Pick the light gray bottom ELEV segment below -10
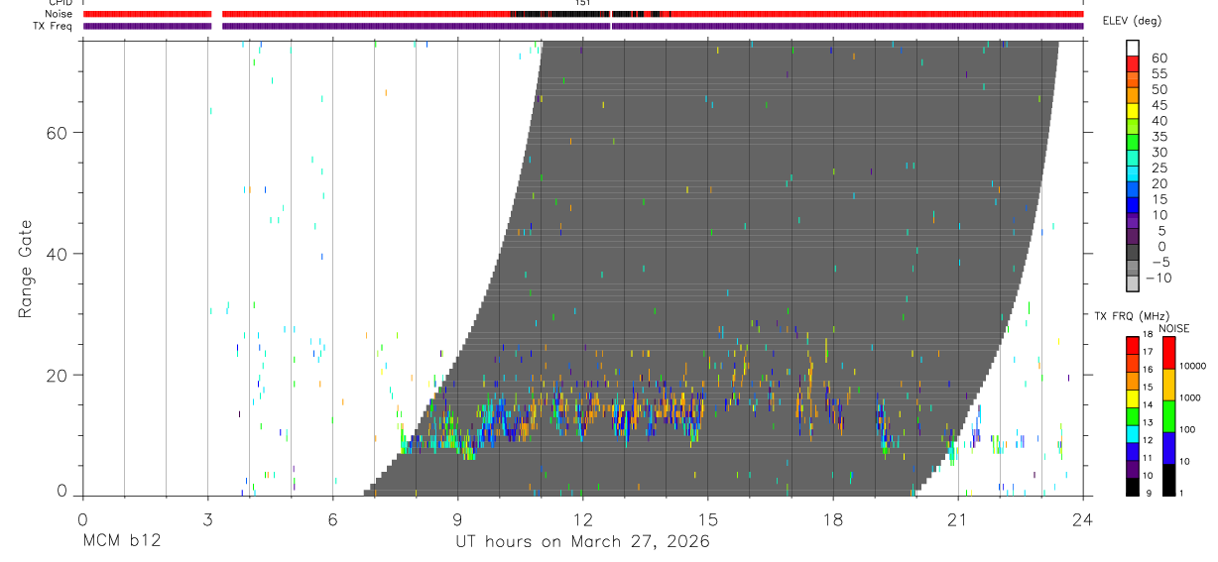The image size is (1218, 562). click(x=1133, y=284)
